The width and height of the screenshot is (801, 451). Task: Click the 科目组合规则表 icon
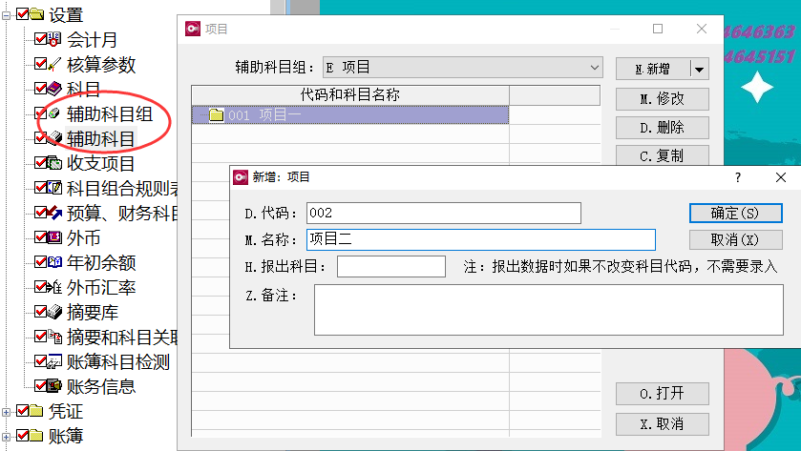(54, 188)
